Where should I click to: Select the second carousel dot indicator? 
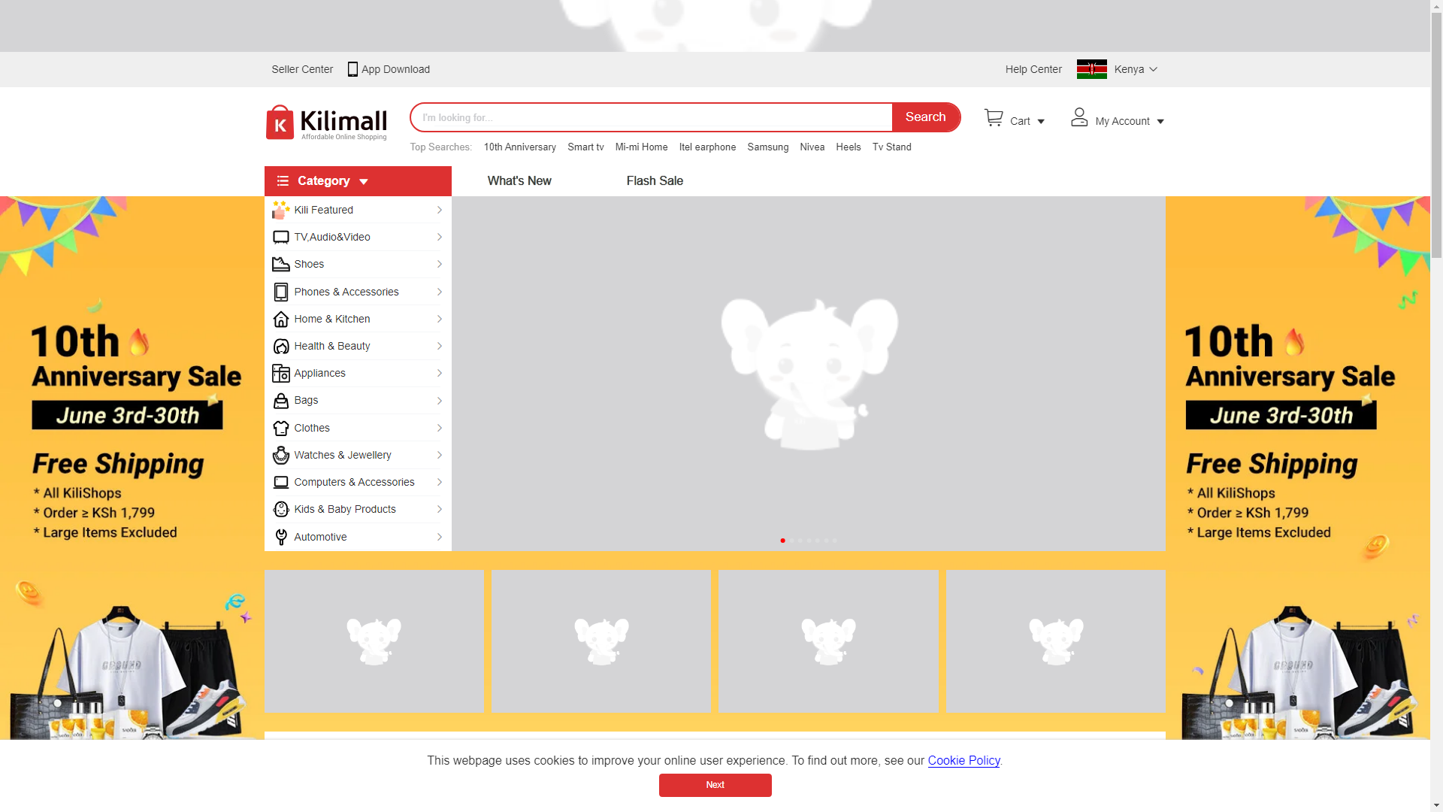[791, 541]
